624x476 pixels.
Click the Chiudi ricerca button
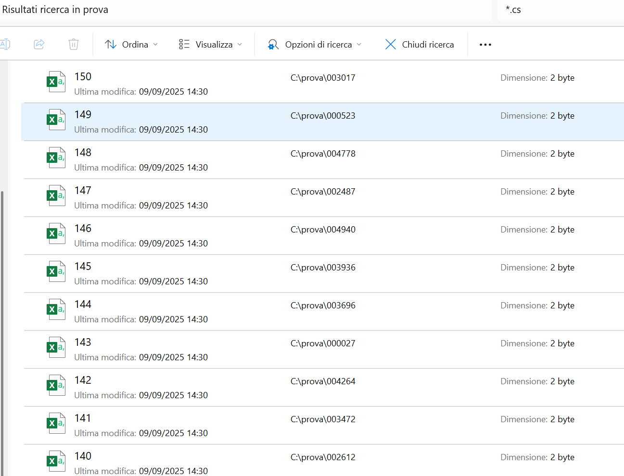click(420, 45)
